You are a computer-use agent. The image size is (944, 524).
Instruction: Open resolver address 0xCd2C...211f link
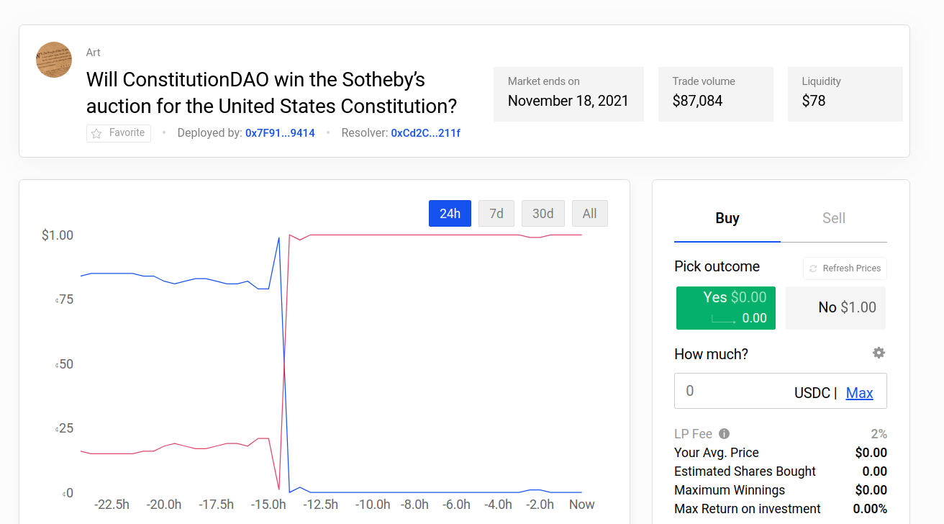pyautogui.click(x=425, y=133)
